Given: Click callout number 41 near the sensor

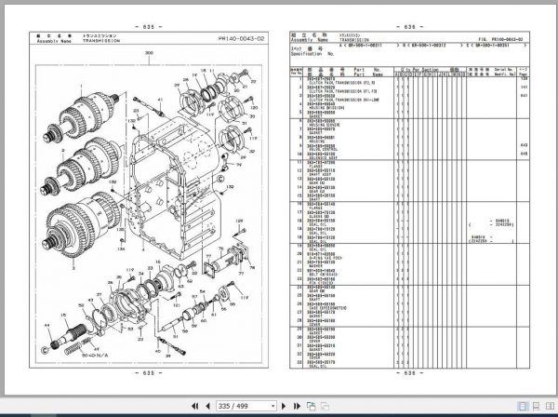Looking at the screenshot, I should pyautogui.click(x=160, y=100).
